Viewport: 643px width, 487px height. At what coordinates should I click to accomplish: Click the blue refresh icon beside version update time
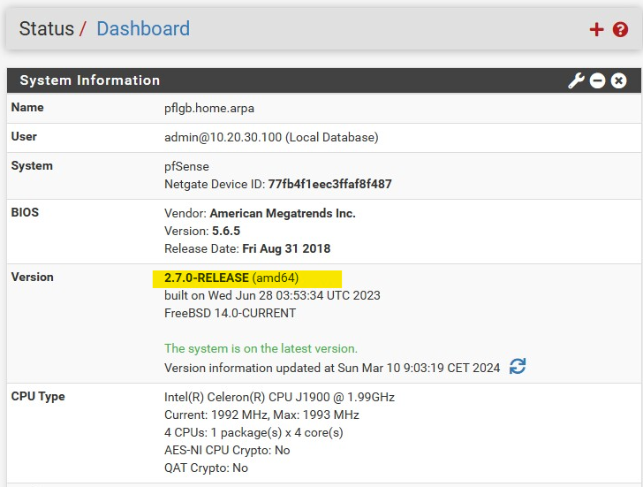pos(518,367)
